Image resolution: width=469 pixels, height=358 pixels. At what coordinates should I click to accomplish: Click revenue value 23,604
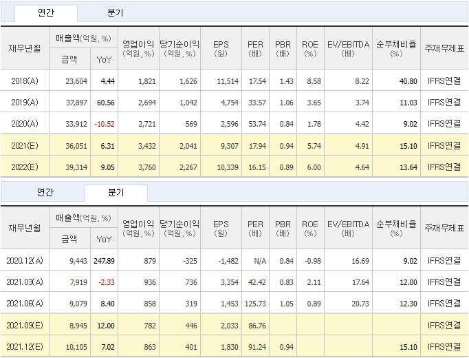point(76,81)
